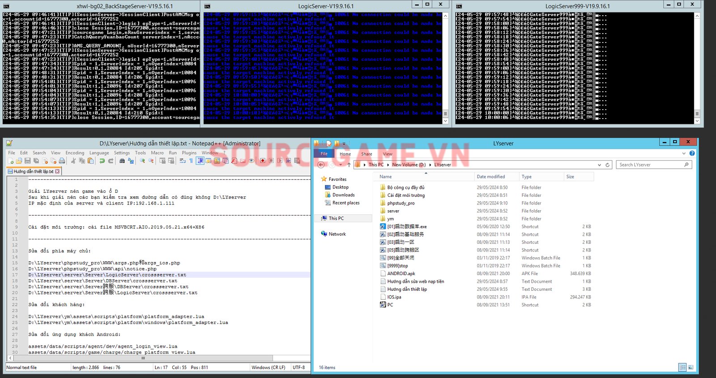Click the Explorer Help question mark icon
Viewport: 716px width, 378px height.
pyautogui.click(x=692, y=153)
